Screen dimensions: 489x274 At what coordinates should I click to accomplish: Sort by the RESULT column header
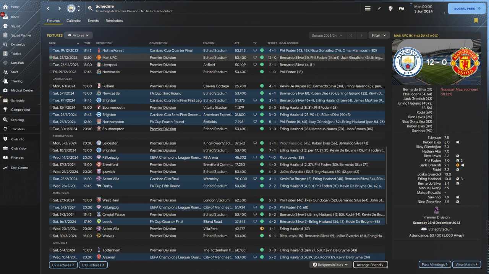pyautogui.click(x=272, y=43)
